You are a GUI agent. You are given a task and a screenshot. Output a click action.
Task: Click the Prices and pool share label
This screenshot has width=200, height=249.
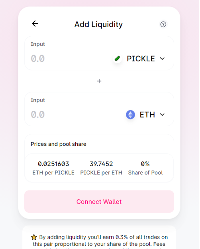pyautogui.click(x=59, y=144)
